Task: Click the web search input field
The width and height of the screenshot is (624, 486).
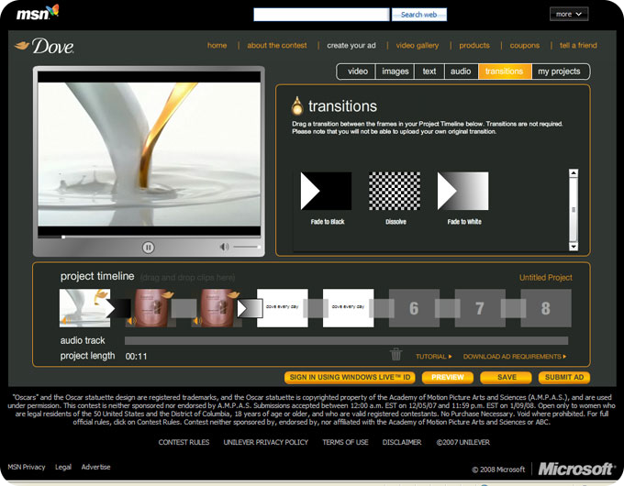Action: [321, 15]
